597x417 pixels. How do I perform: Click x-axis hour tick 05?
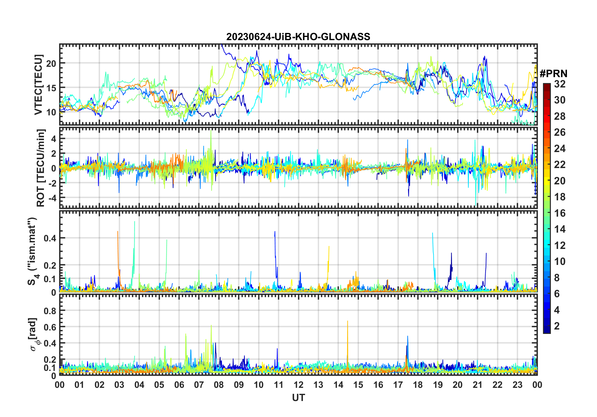click(159, 385)
